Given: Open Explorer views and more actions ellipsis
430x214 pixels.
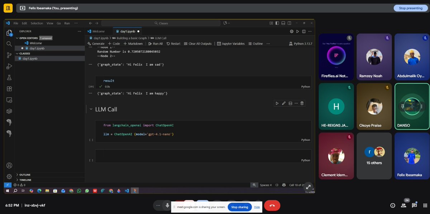Looking at the screenshot, I should pos(79,31).
